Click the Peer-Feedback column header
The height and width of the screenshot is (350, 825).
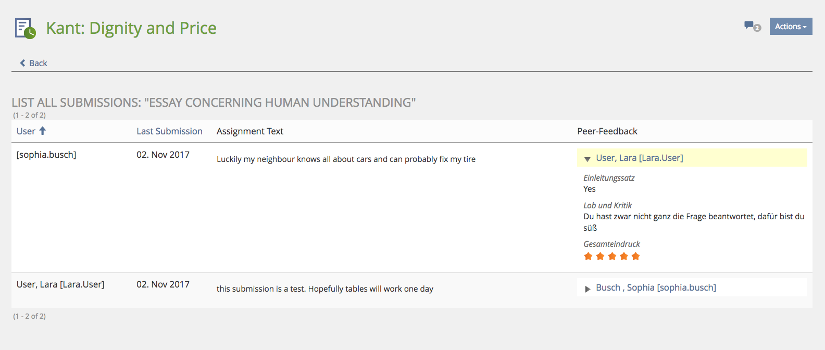607,131
